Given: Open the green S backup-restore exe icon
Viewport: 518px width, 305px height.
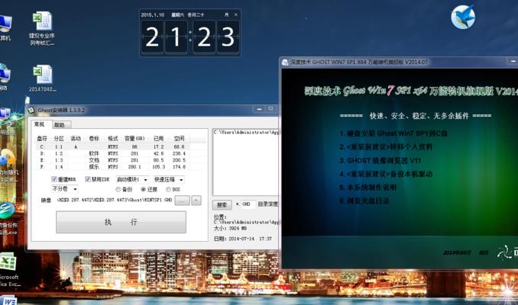Looking at the screenshot, I should (8, 218).
